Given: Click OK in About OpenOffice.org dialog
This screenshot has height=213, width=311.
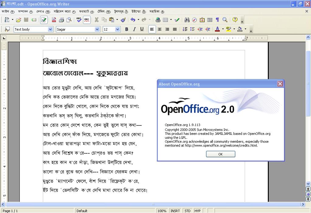Looking at the screenshot, I should (220, 154).
